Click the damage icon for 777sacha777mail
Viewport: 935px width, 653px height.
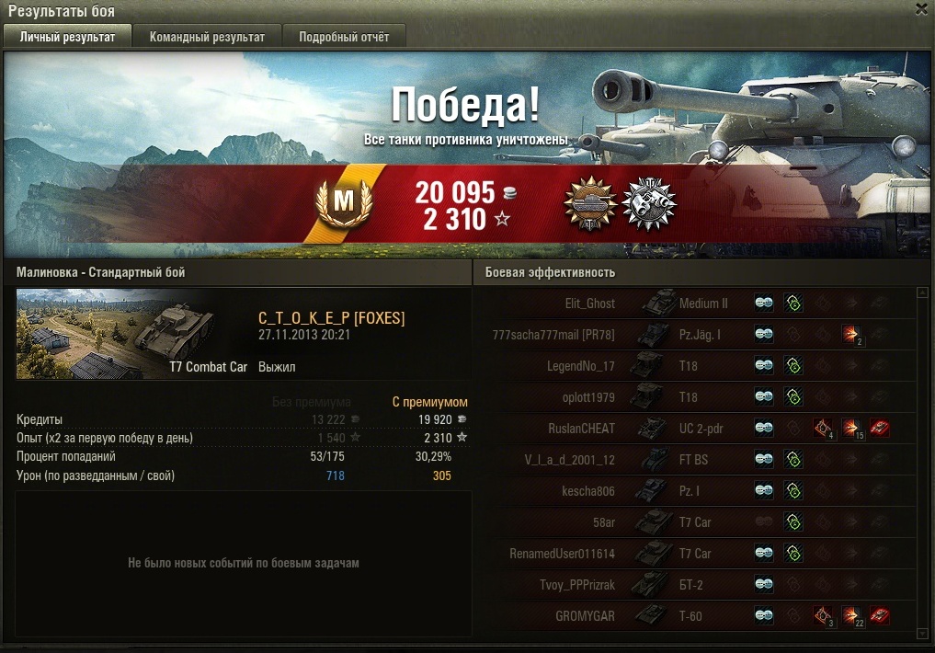[x=851, y=334]
